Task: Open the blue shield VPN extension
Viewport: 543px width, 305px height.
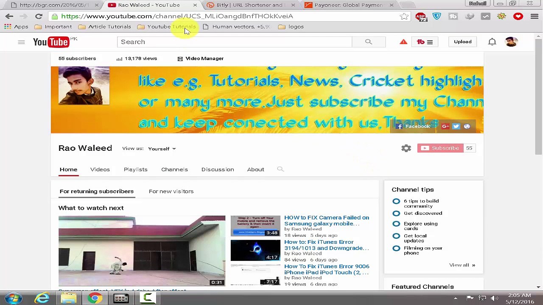Action: (x=437, y=17)
